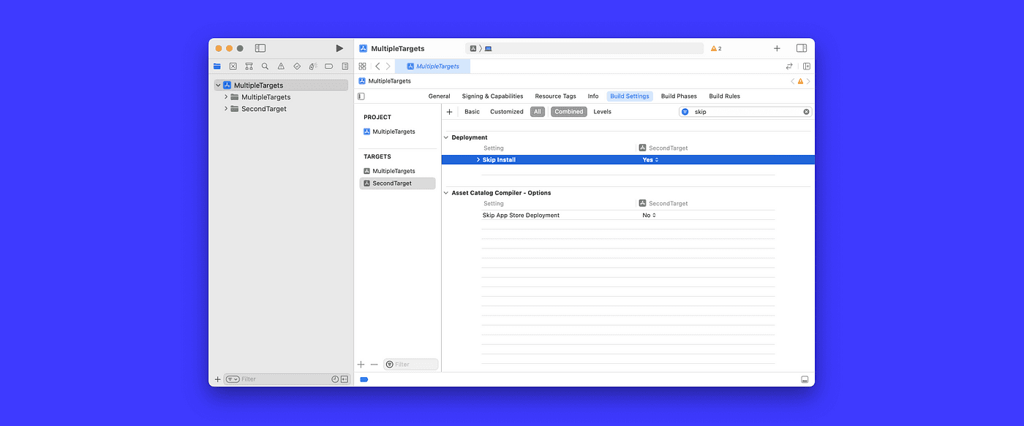Image resolution: width=1024 pixels, height=426 pixels.
Task: Open the Symbol navigator hierarchy icon
Action: 249,66
